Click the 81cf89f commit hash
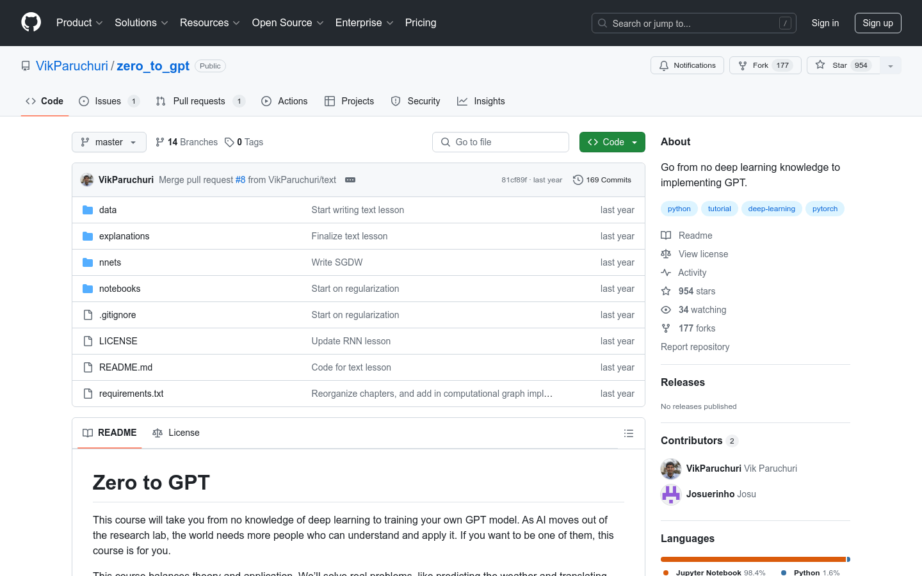922x576 pixels. (514, 180)
